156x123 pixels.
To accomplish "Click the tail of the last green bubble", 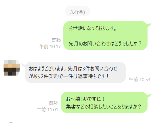I will [149, 95].
